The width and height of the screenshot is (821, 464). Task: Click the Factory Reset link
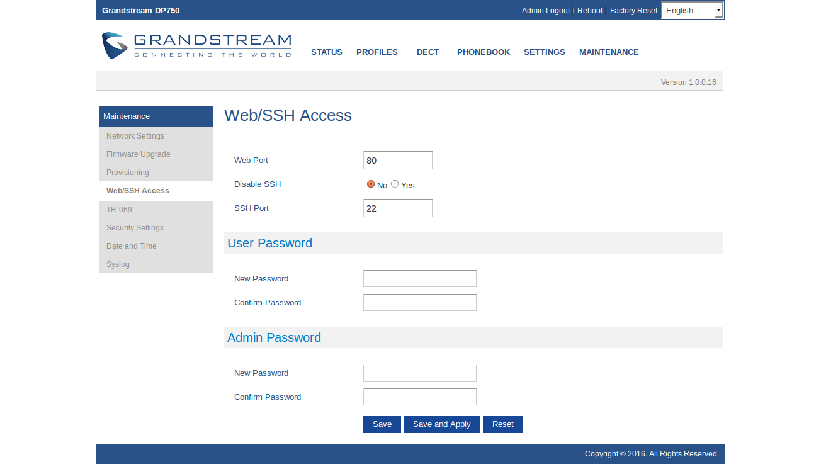[x=633, y=11]
